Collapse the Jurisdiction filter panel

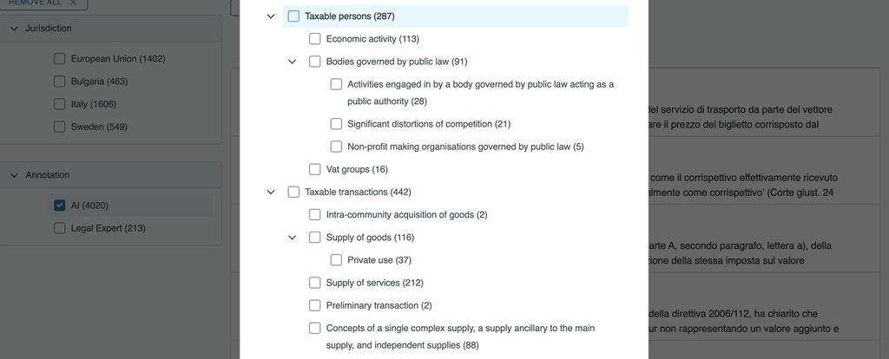pos(15,29)
